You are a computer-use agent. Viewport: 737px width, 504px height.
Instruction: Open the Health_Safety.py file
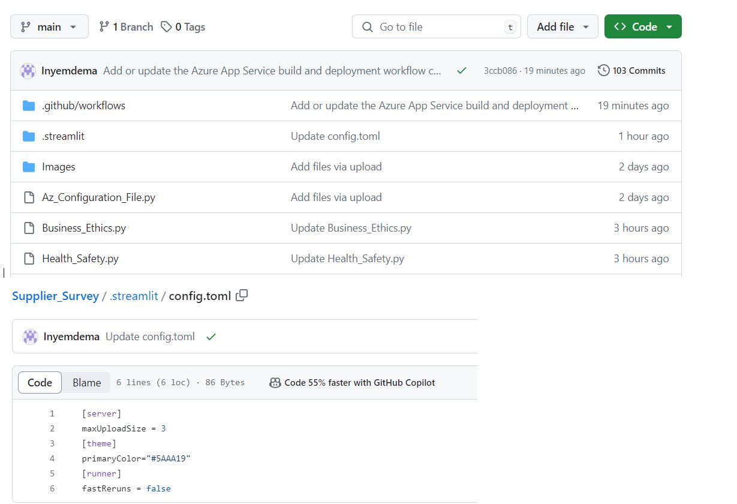(80, 259)
